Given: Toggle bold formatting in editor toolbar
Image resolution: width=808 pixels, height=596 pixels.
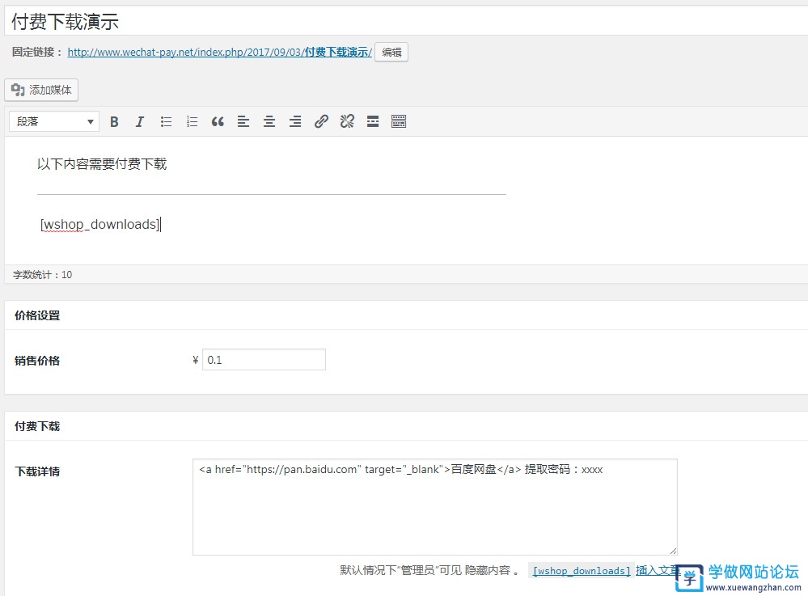Looking at the screenshot, I should (x=114, y=121).
